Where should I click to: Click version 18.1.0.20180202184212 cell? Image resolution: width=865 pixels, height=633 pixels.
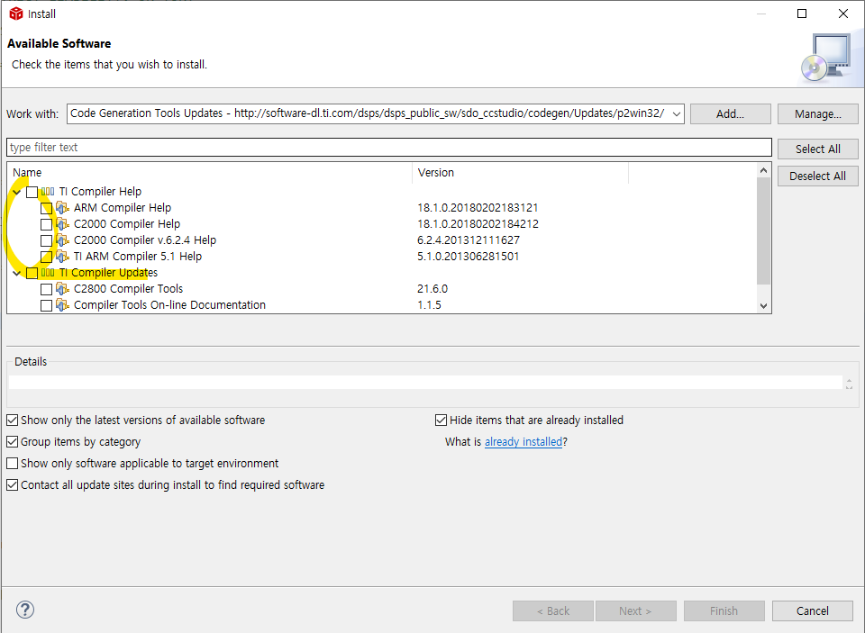tap(478, 224)
